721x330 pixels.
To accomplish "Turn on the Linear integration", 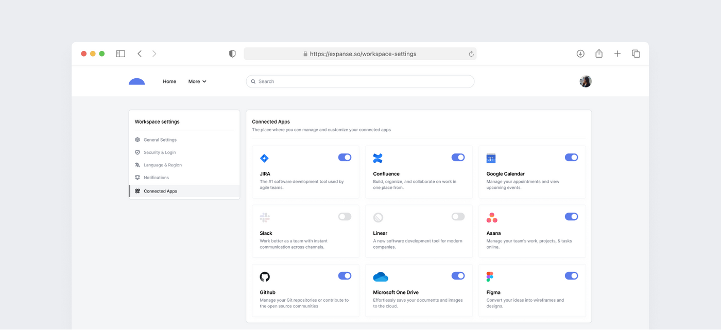I will point(458,216).
